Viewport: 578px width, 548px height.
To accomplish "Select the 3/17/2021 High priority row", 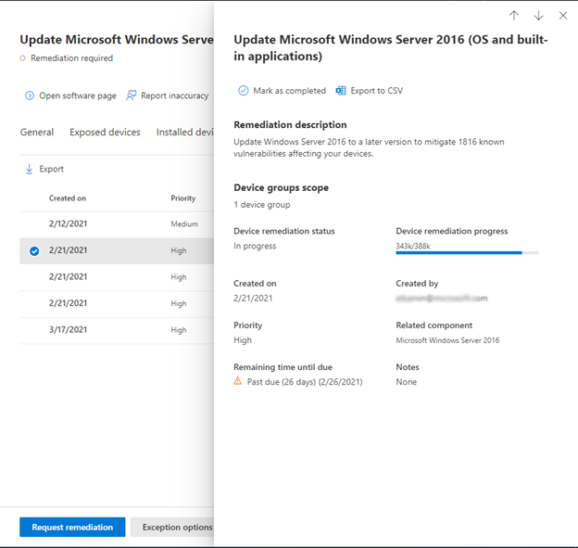I will (x=117, y=330).
